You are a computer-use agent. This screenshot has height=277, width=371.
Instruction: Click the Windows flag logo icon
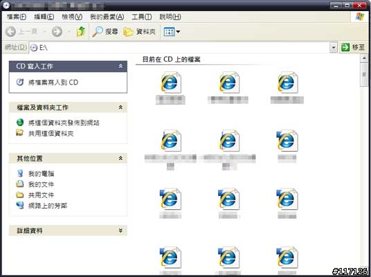point(360,17)
